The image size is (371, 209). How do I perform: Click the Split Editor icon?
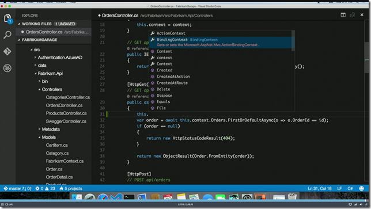pyautogui.click(x=343, y=15)
